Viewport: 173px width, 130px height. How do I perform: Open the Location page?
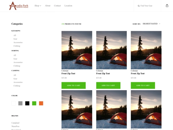[68, 6]
